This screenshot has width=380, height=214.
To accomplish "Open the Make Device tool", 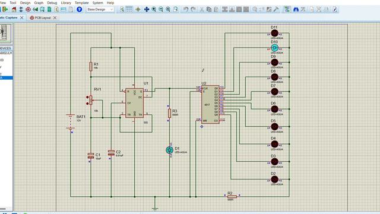I will [262, 10].
